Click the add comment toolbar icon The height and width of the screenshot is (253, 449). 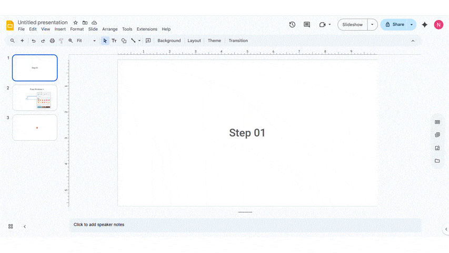[x=148, y=41]
